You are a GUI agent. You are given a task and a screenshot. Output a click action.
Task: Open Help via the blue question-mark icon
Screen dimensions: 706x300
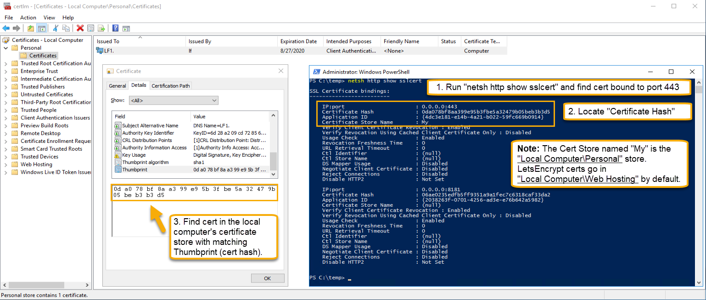pos(116,28)
